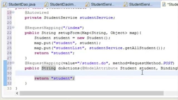Collapse the fold marker at line 18
This screenshot has height=100, width=178.
pyautogui.click(x=13, y=12)
